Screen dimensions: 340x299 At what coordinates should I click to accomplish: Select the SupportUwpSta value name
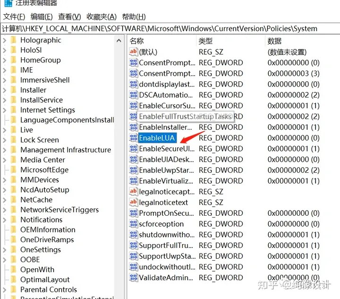click(167, 256)
